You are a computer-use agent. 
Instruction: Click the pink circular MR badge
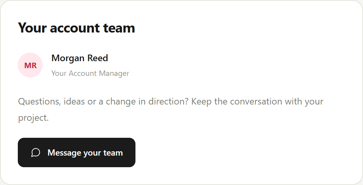[x=30, y=65]
